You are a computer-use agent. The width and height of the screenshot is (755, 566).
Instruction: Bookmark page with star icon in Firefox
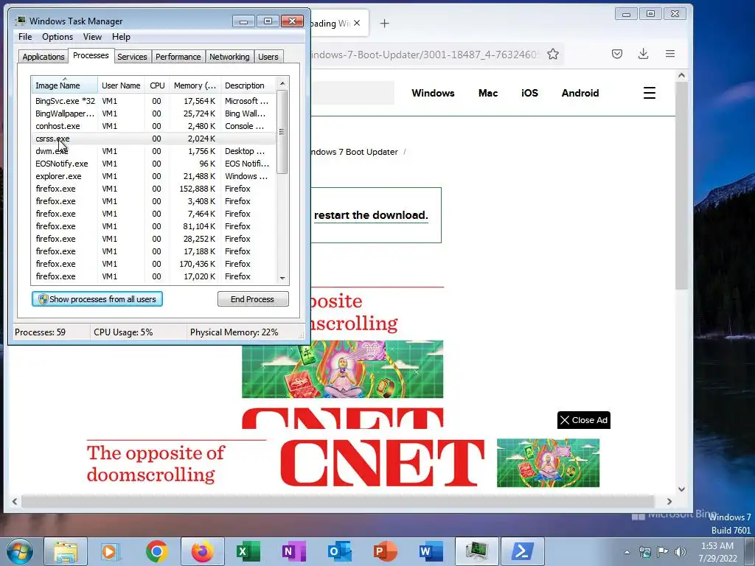coord(553,54)
